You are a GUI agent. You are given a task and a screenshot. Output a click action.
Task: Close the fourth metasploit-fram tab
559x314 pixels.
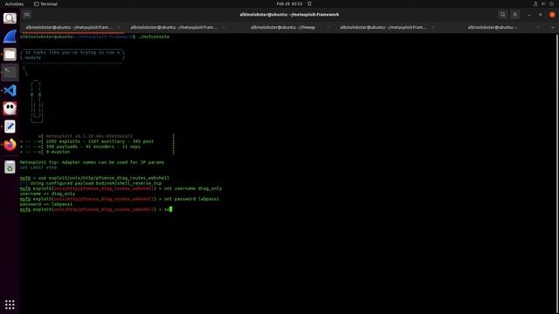point(433,27)
